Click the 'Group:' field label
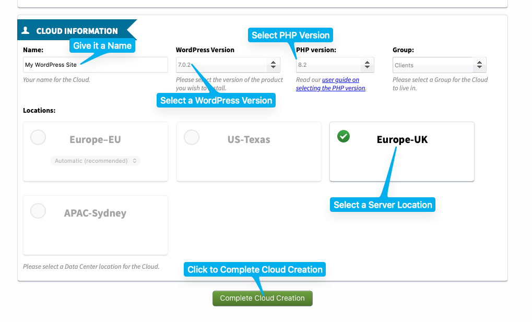Image resolution: width=532 pixels, height=322 pixels. point(404,50)
